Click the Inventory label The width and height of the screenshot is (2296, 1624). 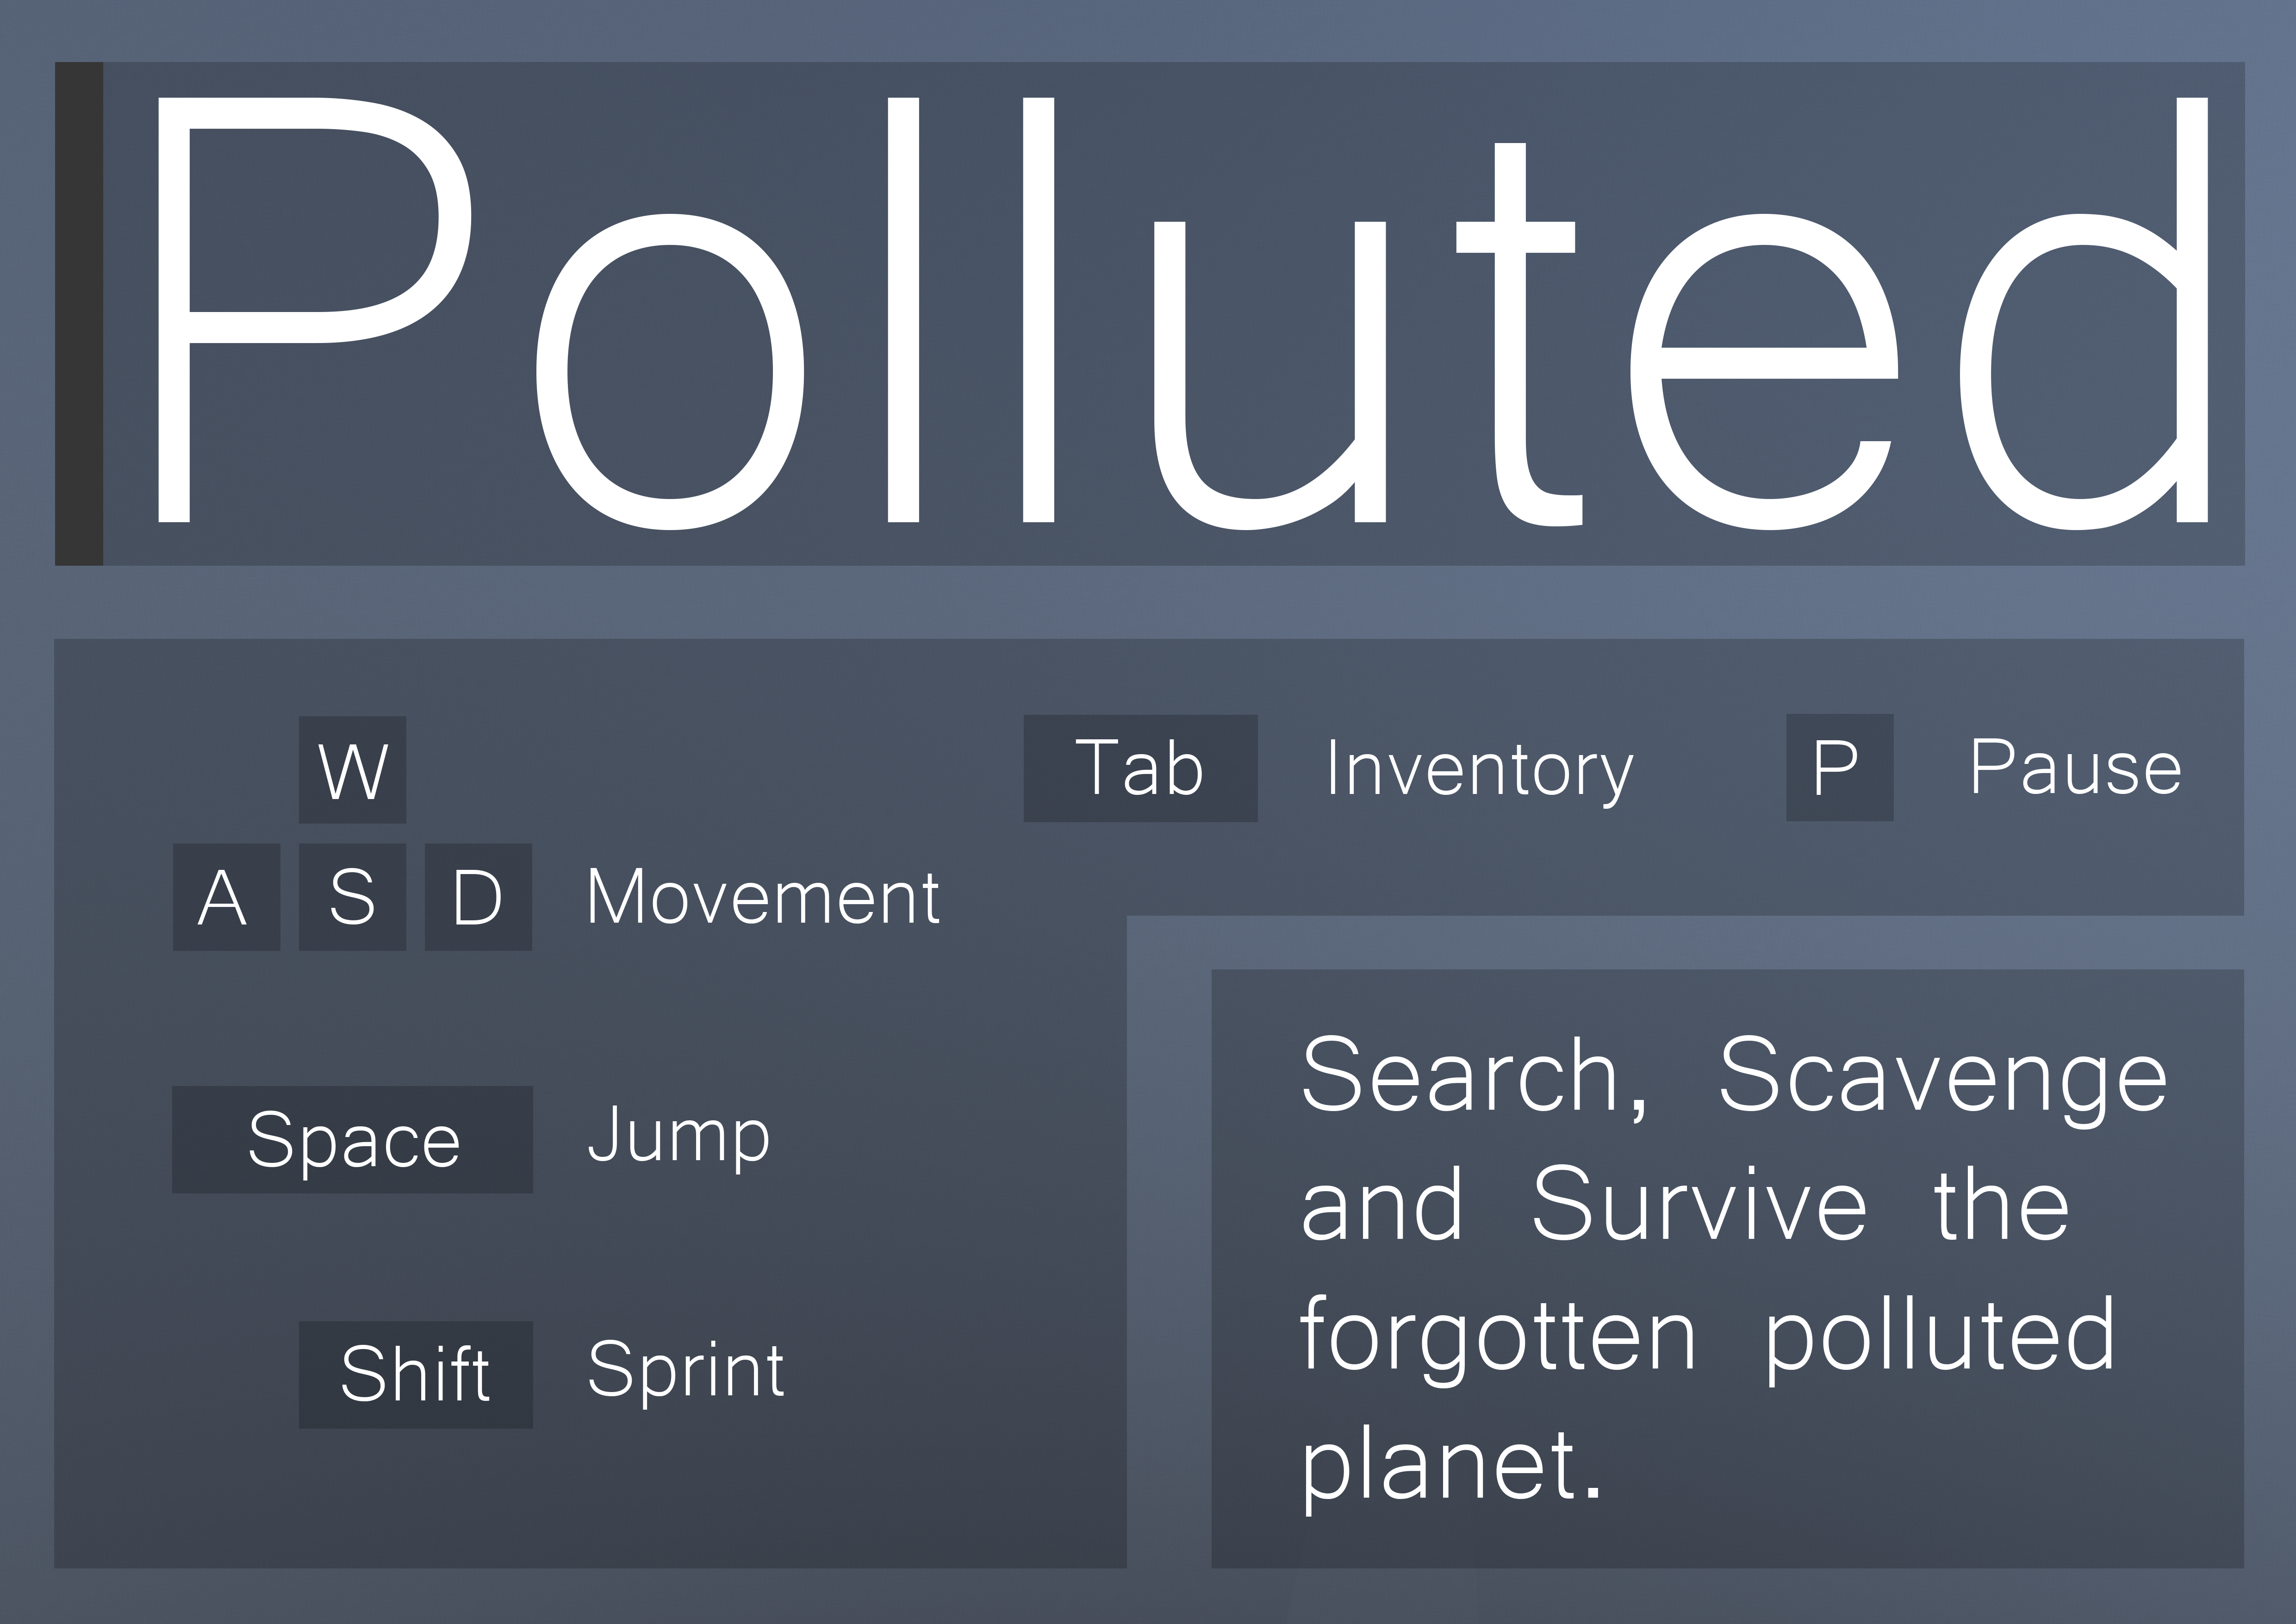point(1480,770)
